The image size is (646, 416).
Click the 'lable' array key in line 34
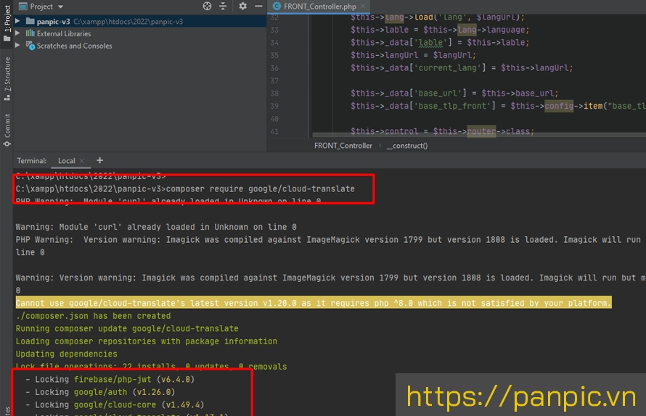(430, 42)
